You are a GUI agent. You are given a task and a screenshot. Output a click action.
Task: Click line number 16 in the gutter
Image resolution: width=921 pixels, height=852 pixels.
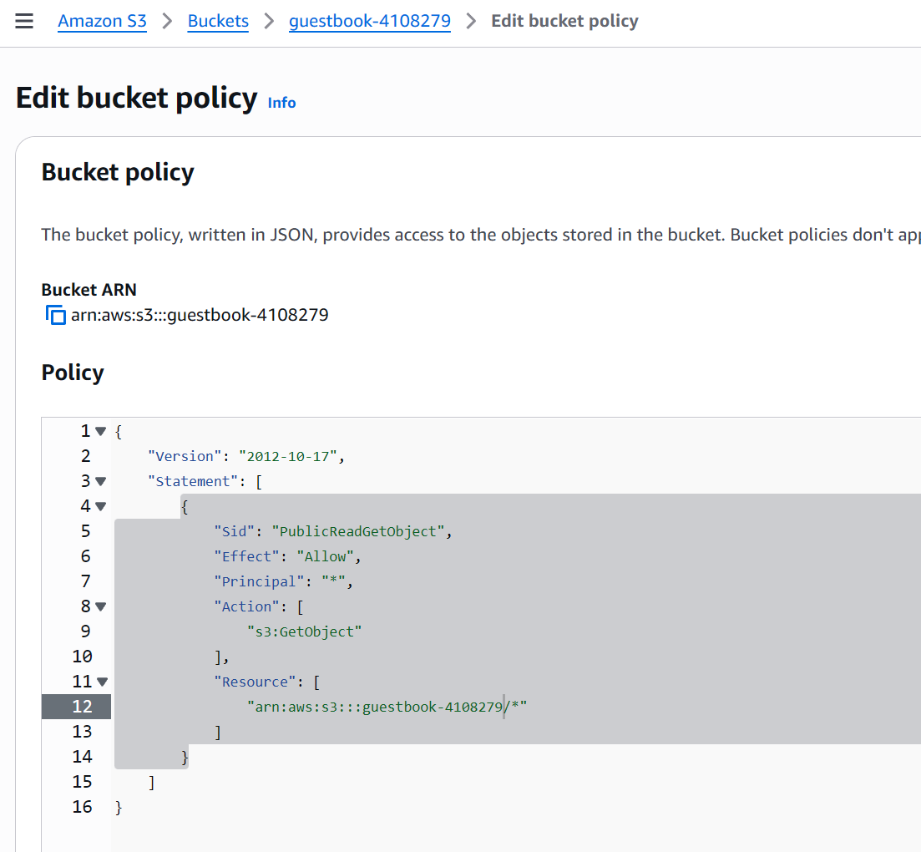point(82,807)
